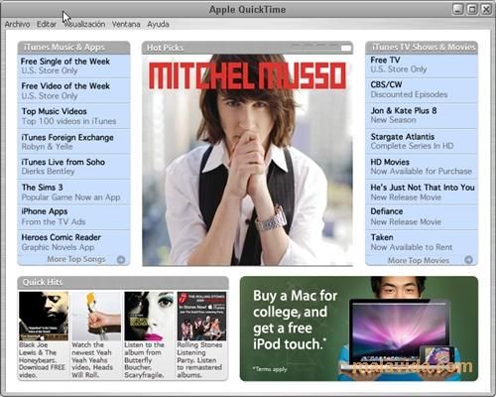Click the More Top Songs arrow icon
The image size is (496, 397).
tap(121, 260)
